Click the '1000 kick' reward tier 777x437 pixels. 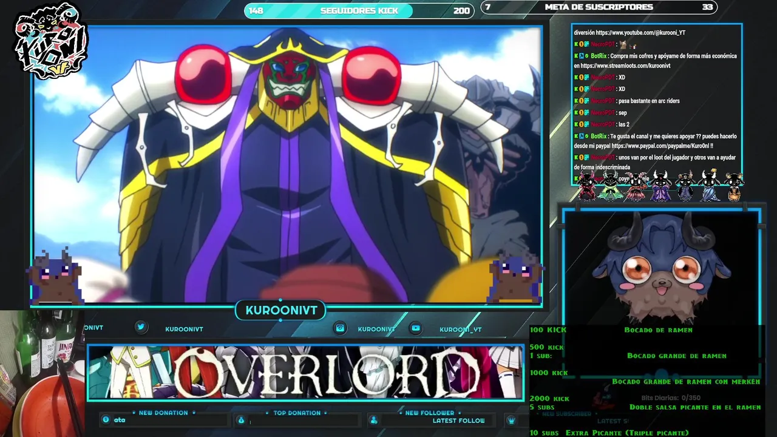point(549,373)
